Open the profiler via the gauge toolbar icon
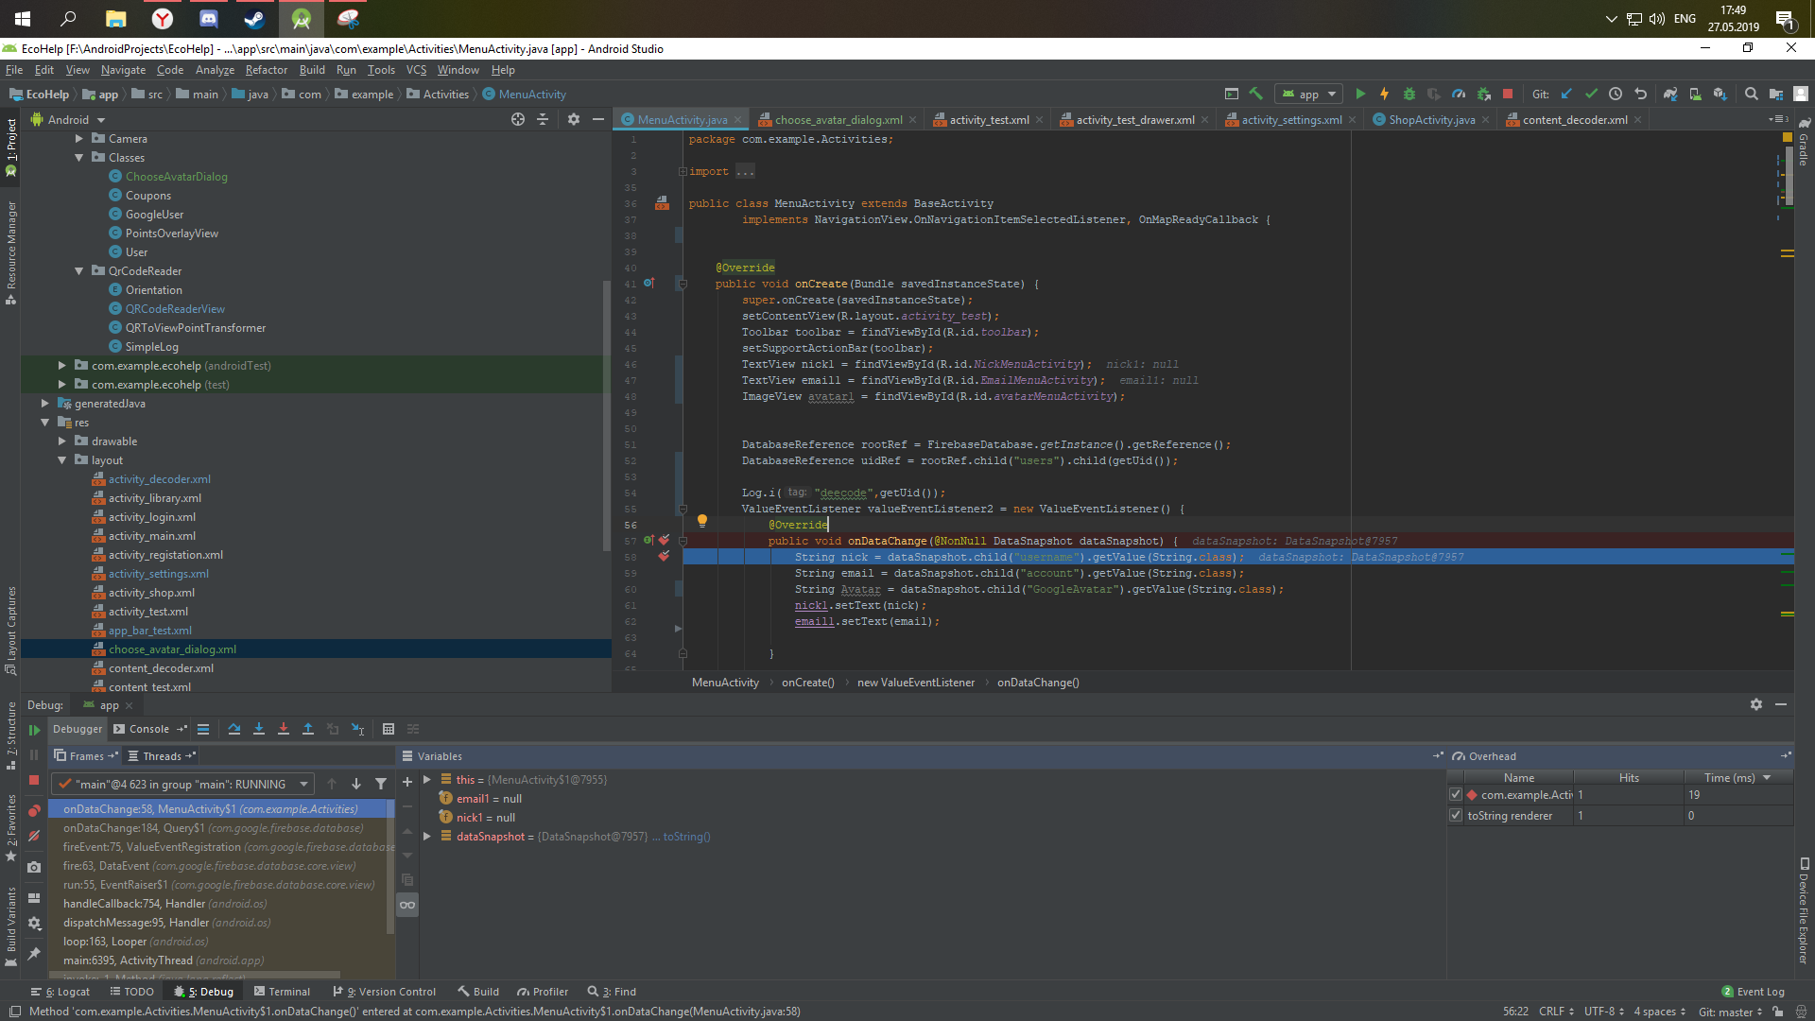 click(1459, 94)
